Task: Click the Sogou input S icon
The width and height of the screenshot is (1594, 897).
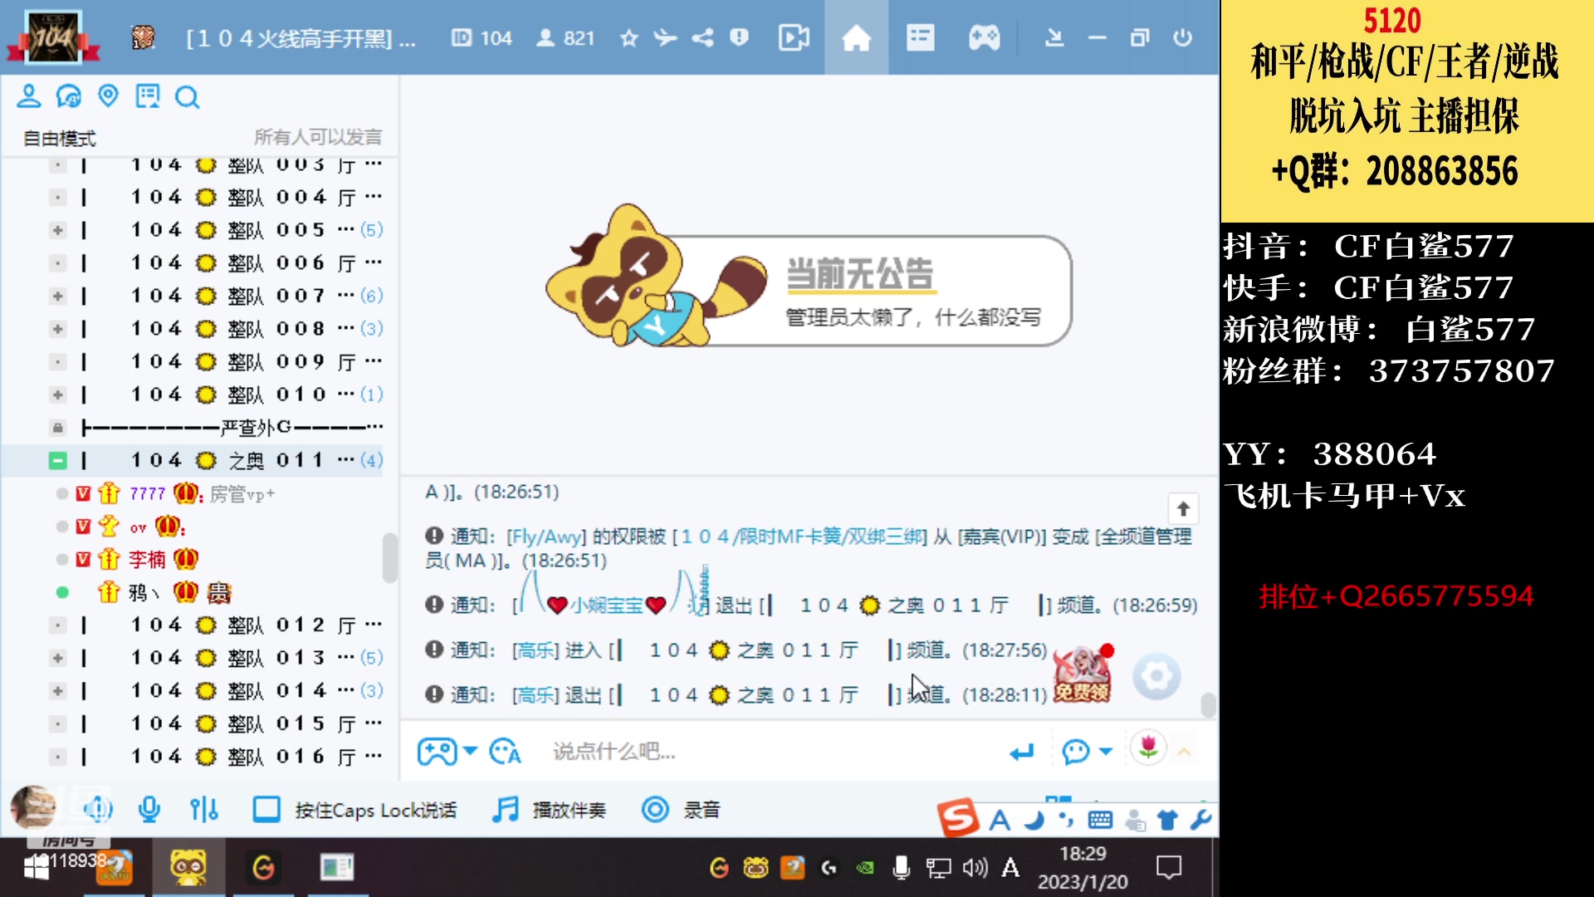Action: click(x=959, y=818)
